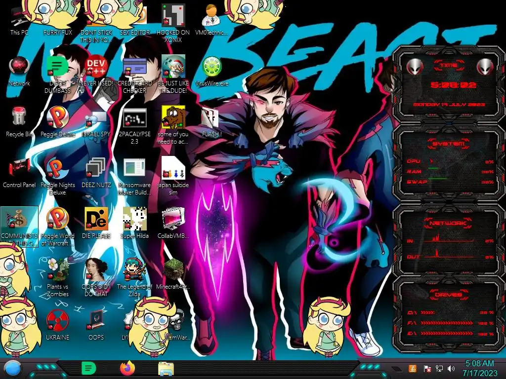Click the orange tray application icon
The image size is (506, 379).
click(413, 368)
